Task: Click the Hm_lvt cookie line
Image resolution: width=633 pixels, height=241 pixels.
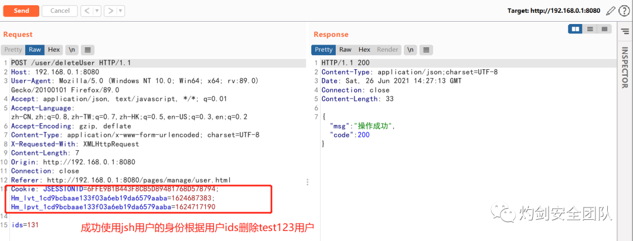Action: [113, 198]
